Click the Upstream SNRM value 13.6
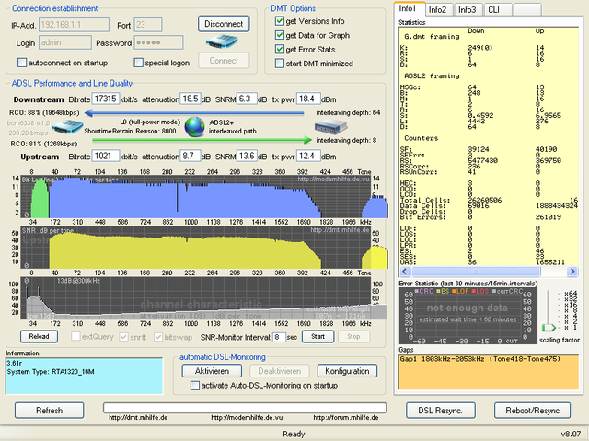The height and width of the screenshot is (441, 589). [x=247, y=156]
